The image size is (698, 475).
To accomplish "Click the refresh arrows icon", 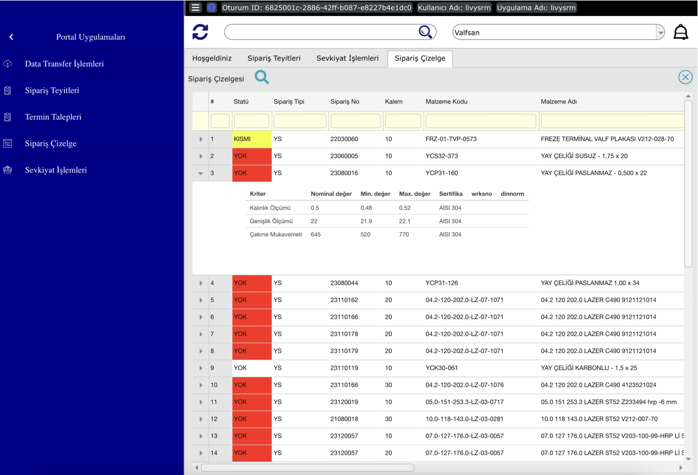I will pyautogui.click(x=200, y=32).
